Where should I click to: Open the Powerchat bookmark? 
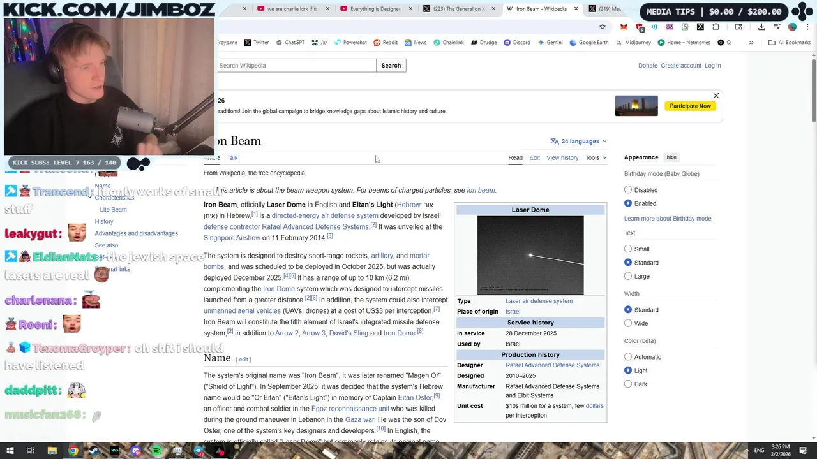pyautogui.click(x=350, y=43)
